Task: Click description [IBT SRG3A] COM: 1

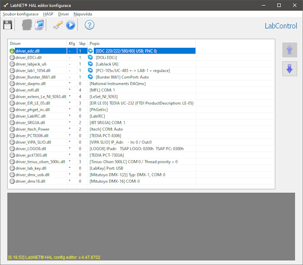Action: 107,122
